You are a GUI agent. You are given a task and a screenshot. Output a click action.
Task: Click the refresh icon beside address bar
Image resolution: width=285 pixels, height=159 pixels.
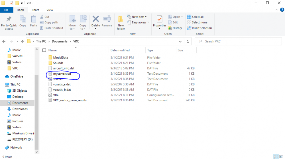pos(188,41)
